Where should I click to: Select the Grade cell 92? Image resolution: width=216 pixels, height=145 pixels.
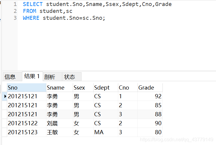click(x=150, y=96)
